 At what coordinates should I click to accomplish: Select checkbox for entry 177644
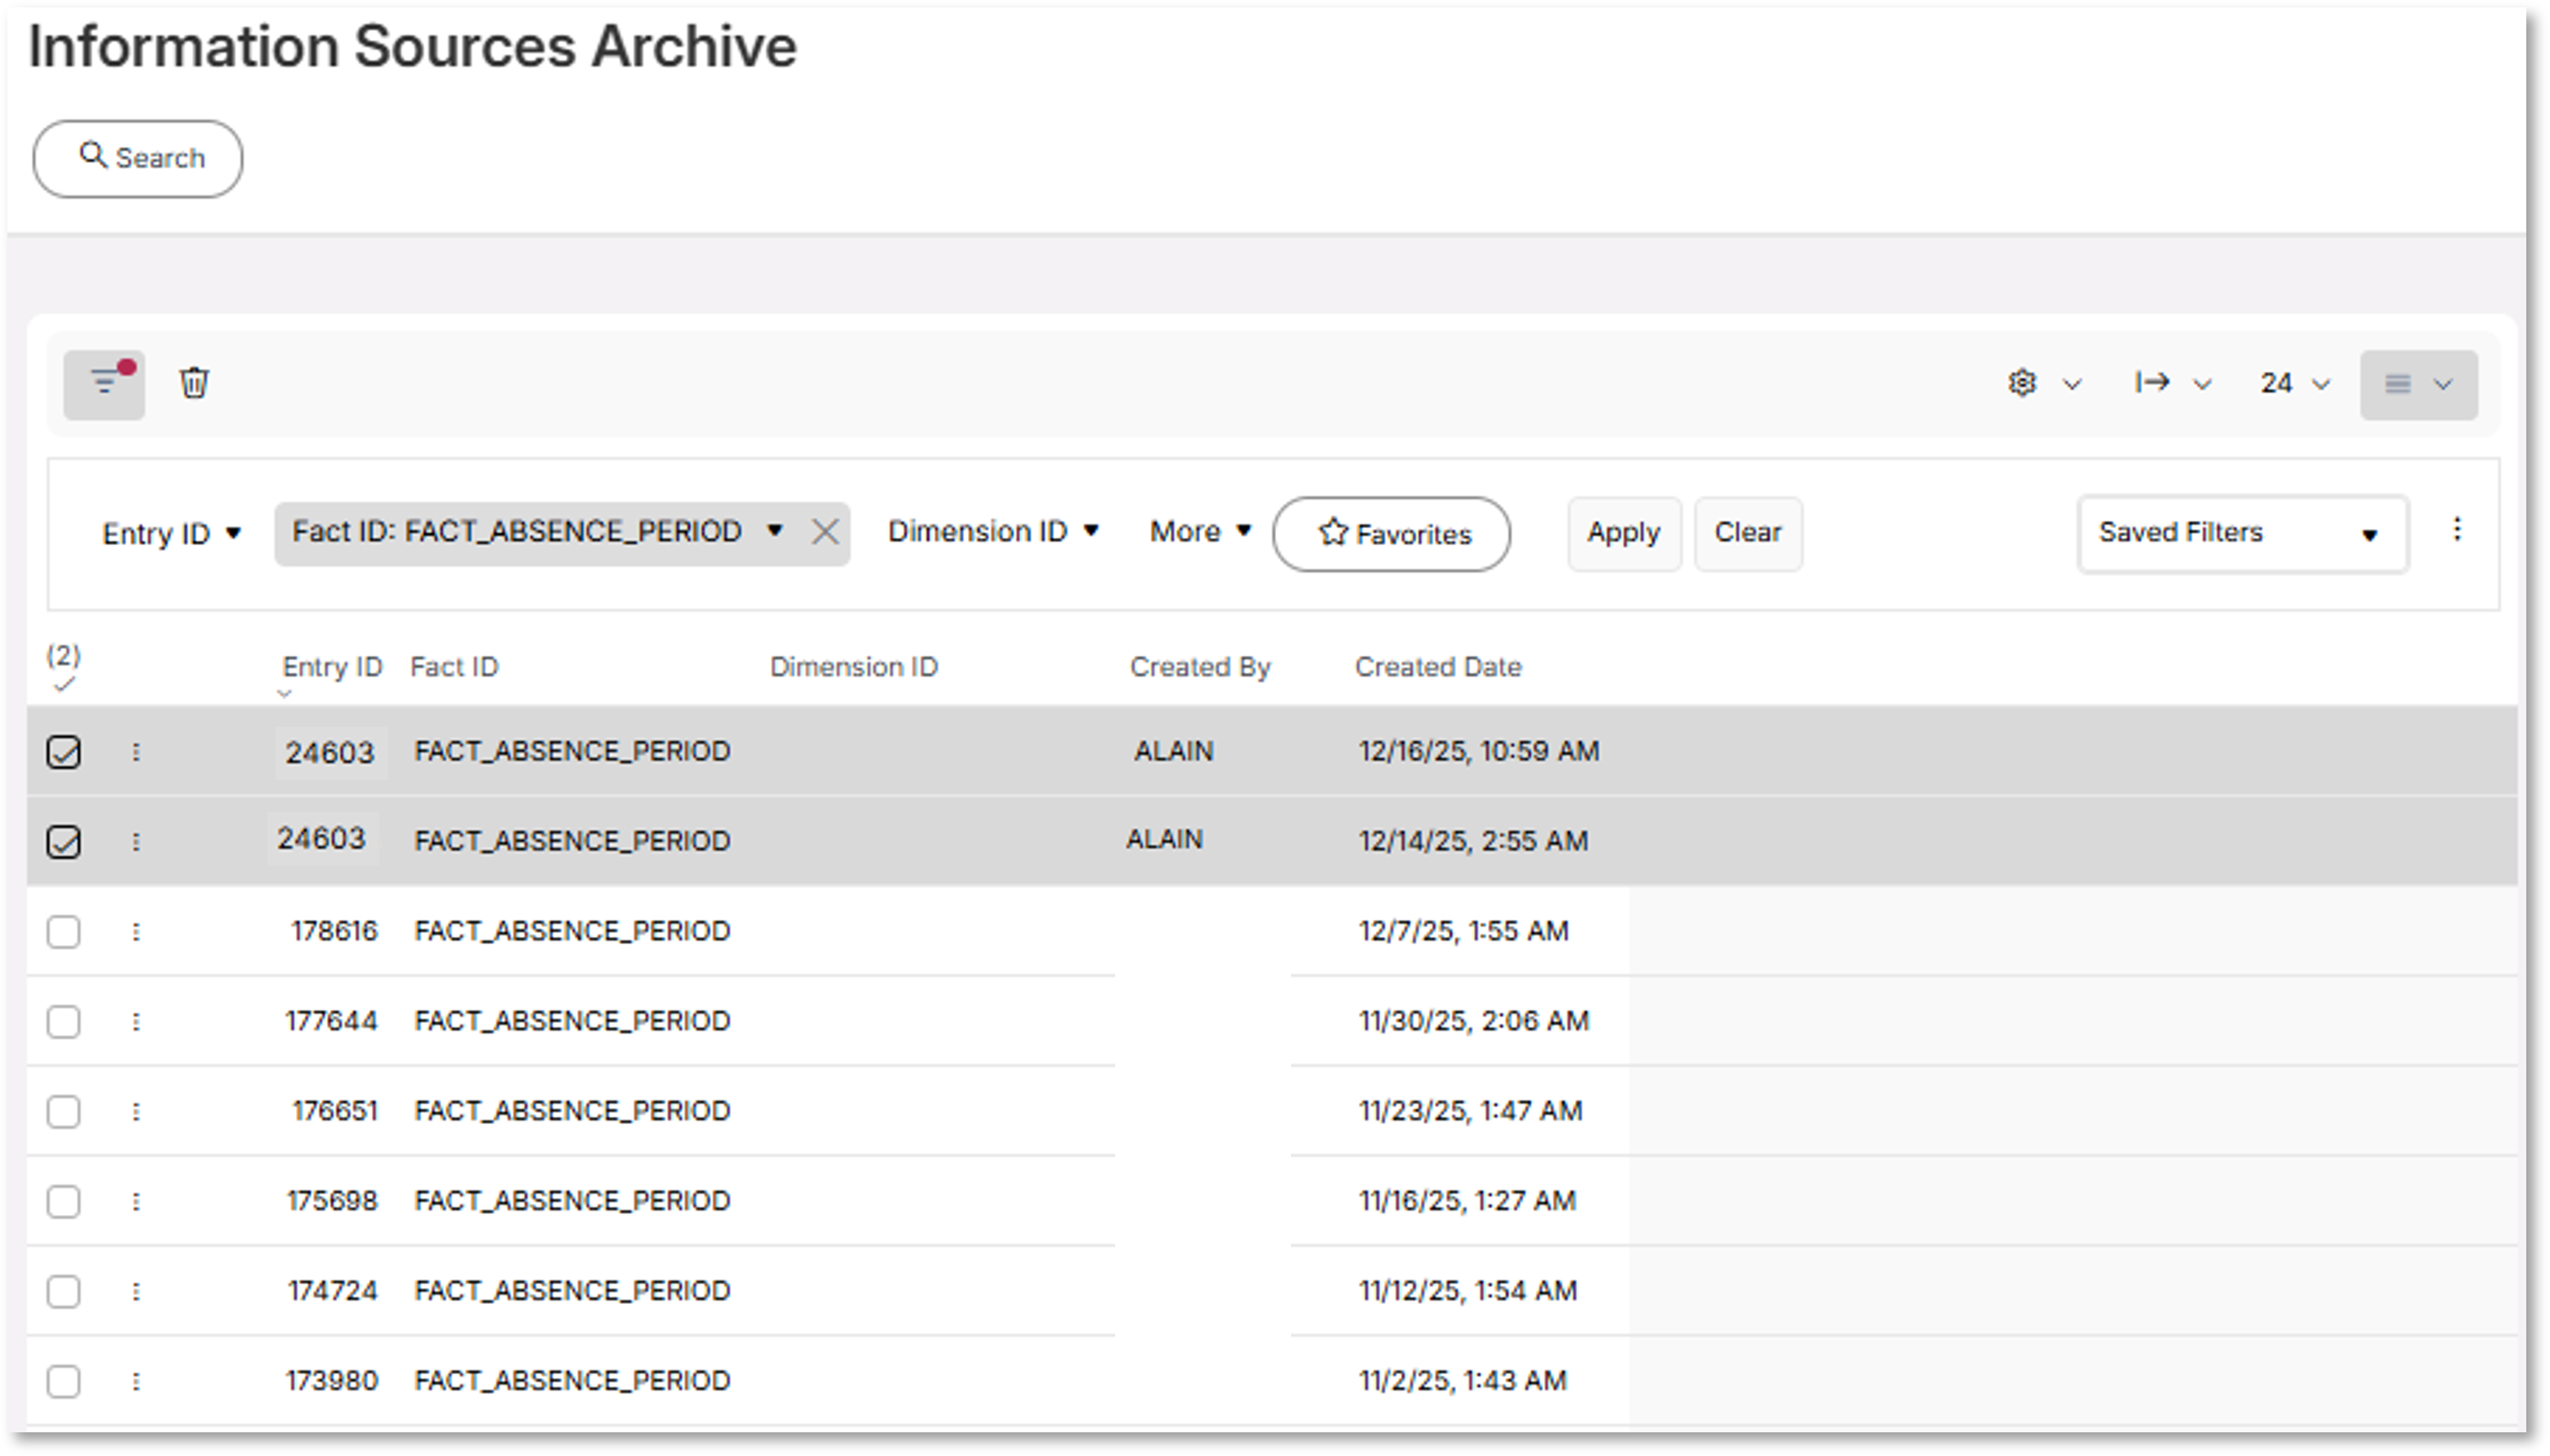coord(64,1022)
